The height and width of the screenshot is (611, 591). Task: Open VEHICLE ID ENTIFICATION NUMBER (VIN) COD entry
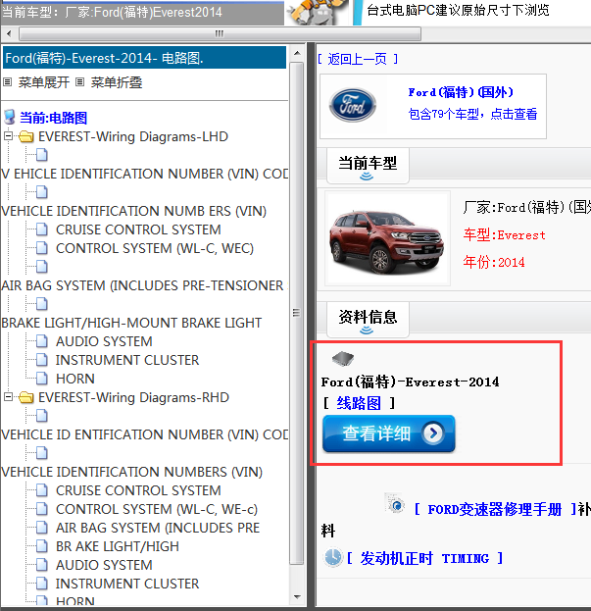145,434
